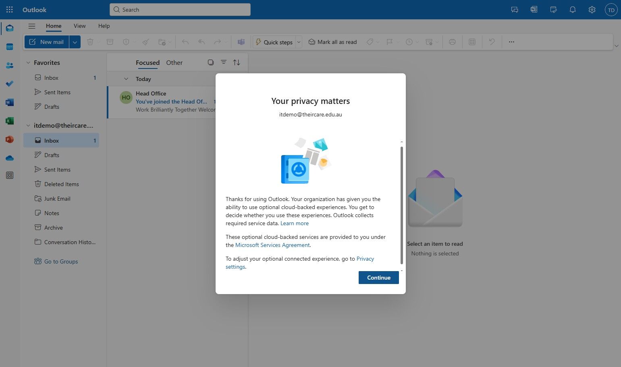Open the TD account profile avatar
The image size is (621, 367).
(611, 10)
